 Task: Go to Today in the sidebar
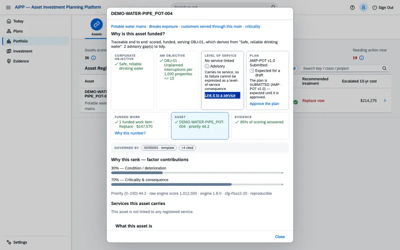point(36,21)
